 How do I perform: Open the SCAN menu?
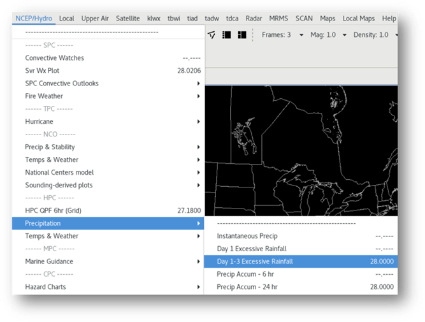pos(304,18)
